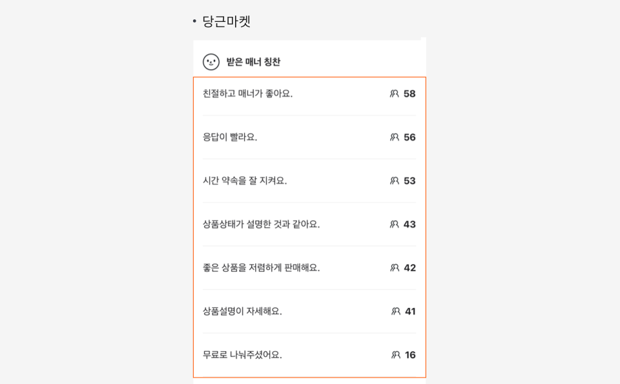Select the 당근마켓 bullet heading
The width and height of the screenshot is (620, 384).
click(227, 21)
